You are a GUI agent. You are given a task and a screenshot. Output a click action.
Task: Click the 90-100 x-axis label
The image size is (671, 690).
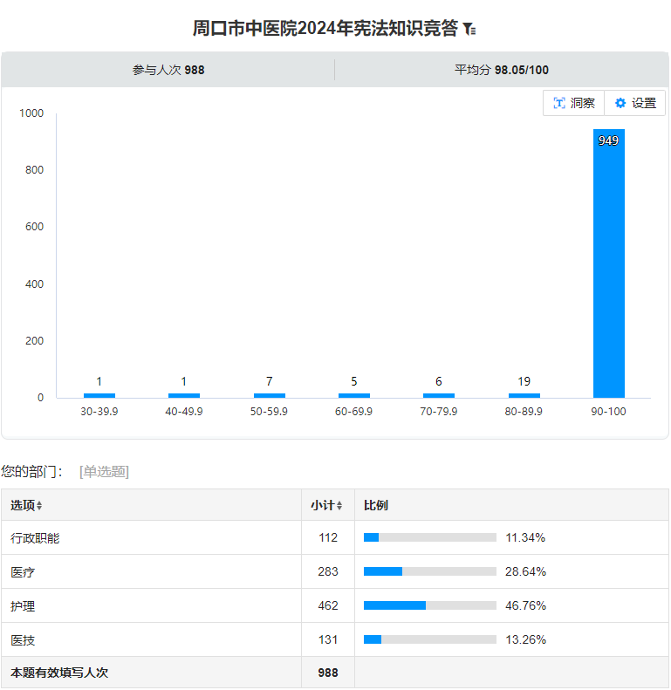608,412
